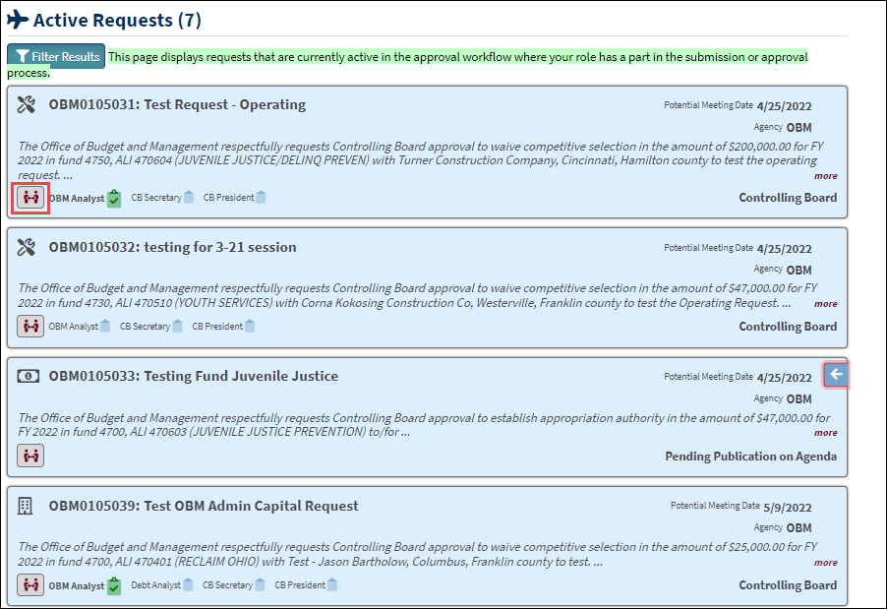Click the Filter Results button
The width and height of the screenshot is (887, 609).
point(56,57)
